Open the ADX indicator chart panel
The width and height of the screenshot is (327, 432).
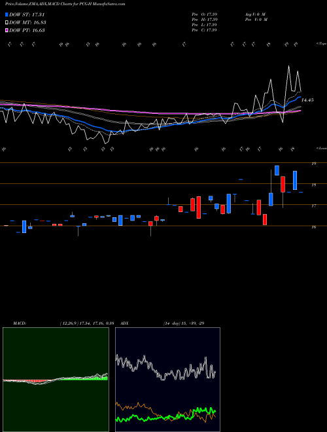167,380
